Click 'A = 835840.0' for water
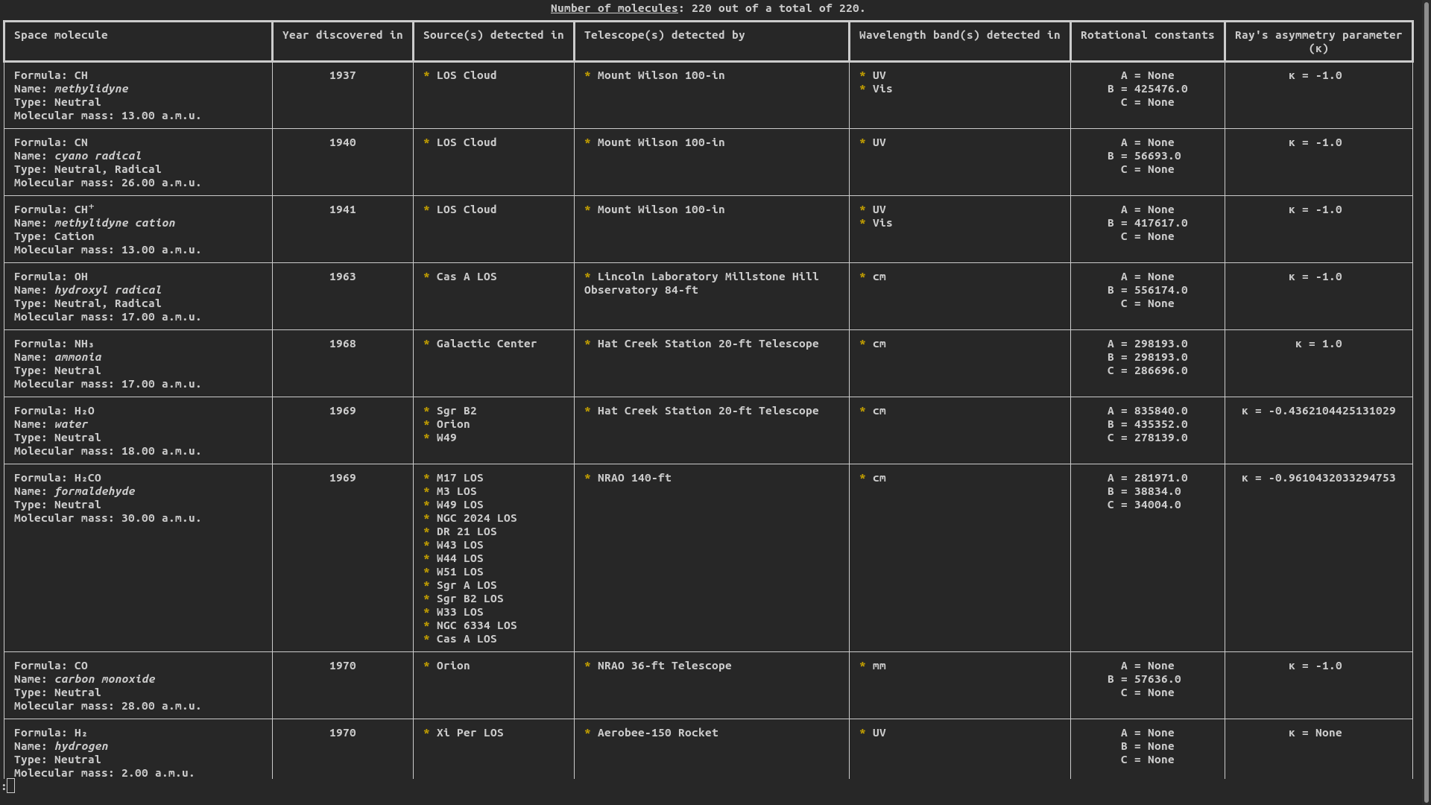The image size is (1431, 805). (x=1147, y=411)
